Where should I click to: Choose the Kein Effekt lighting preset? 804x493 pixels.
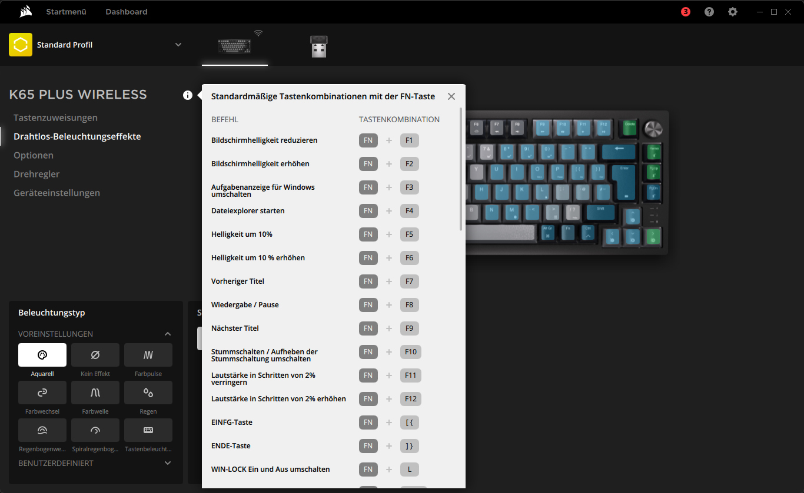point(95,355)
